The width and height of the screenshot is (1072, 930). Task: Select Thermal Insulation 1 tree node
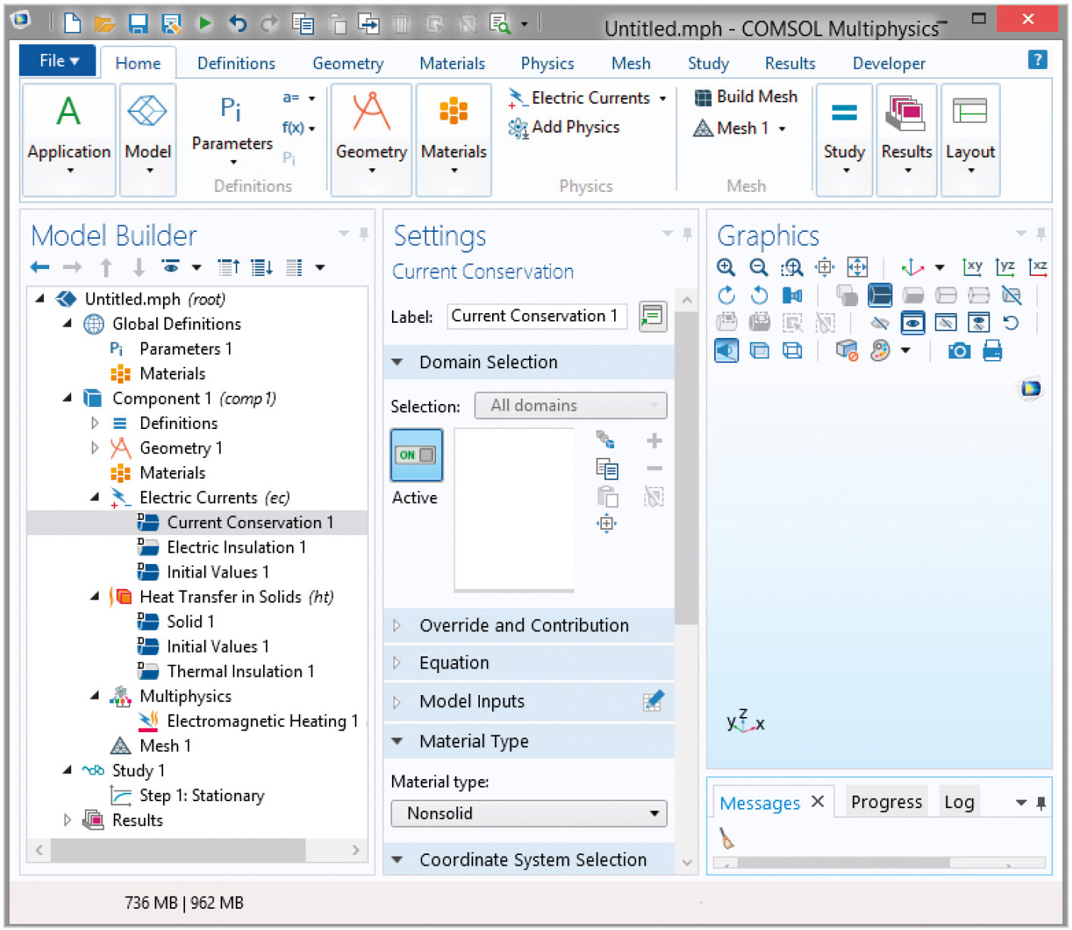(240, 671)
